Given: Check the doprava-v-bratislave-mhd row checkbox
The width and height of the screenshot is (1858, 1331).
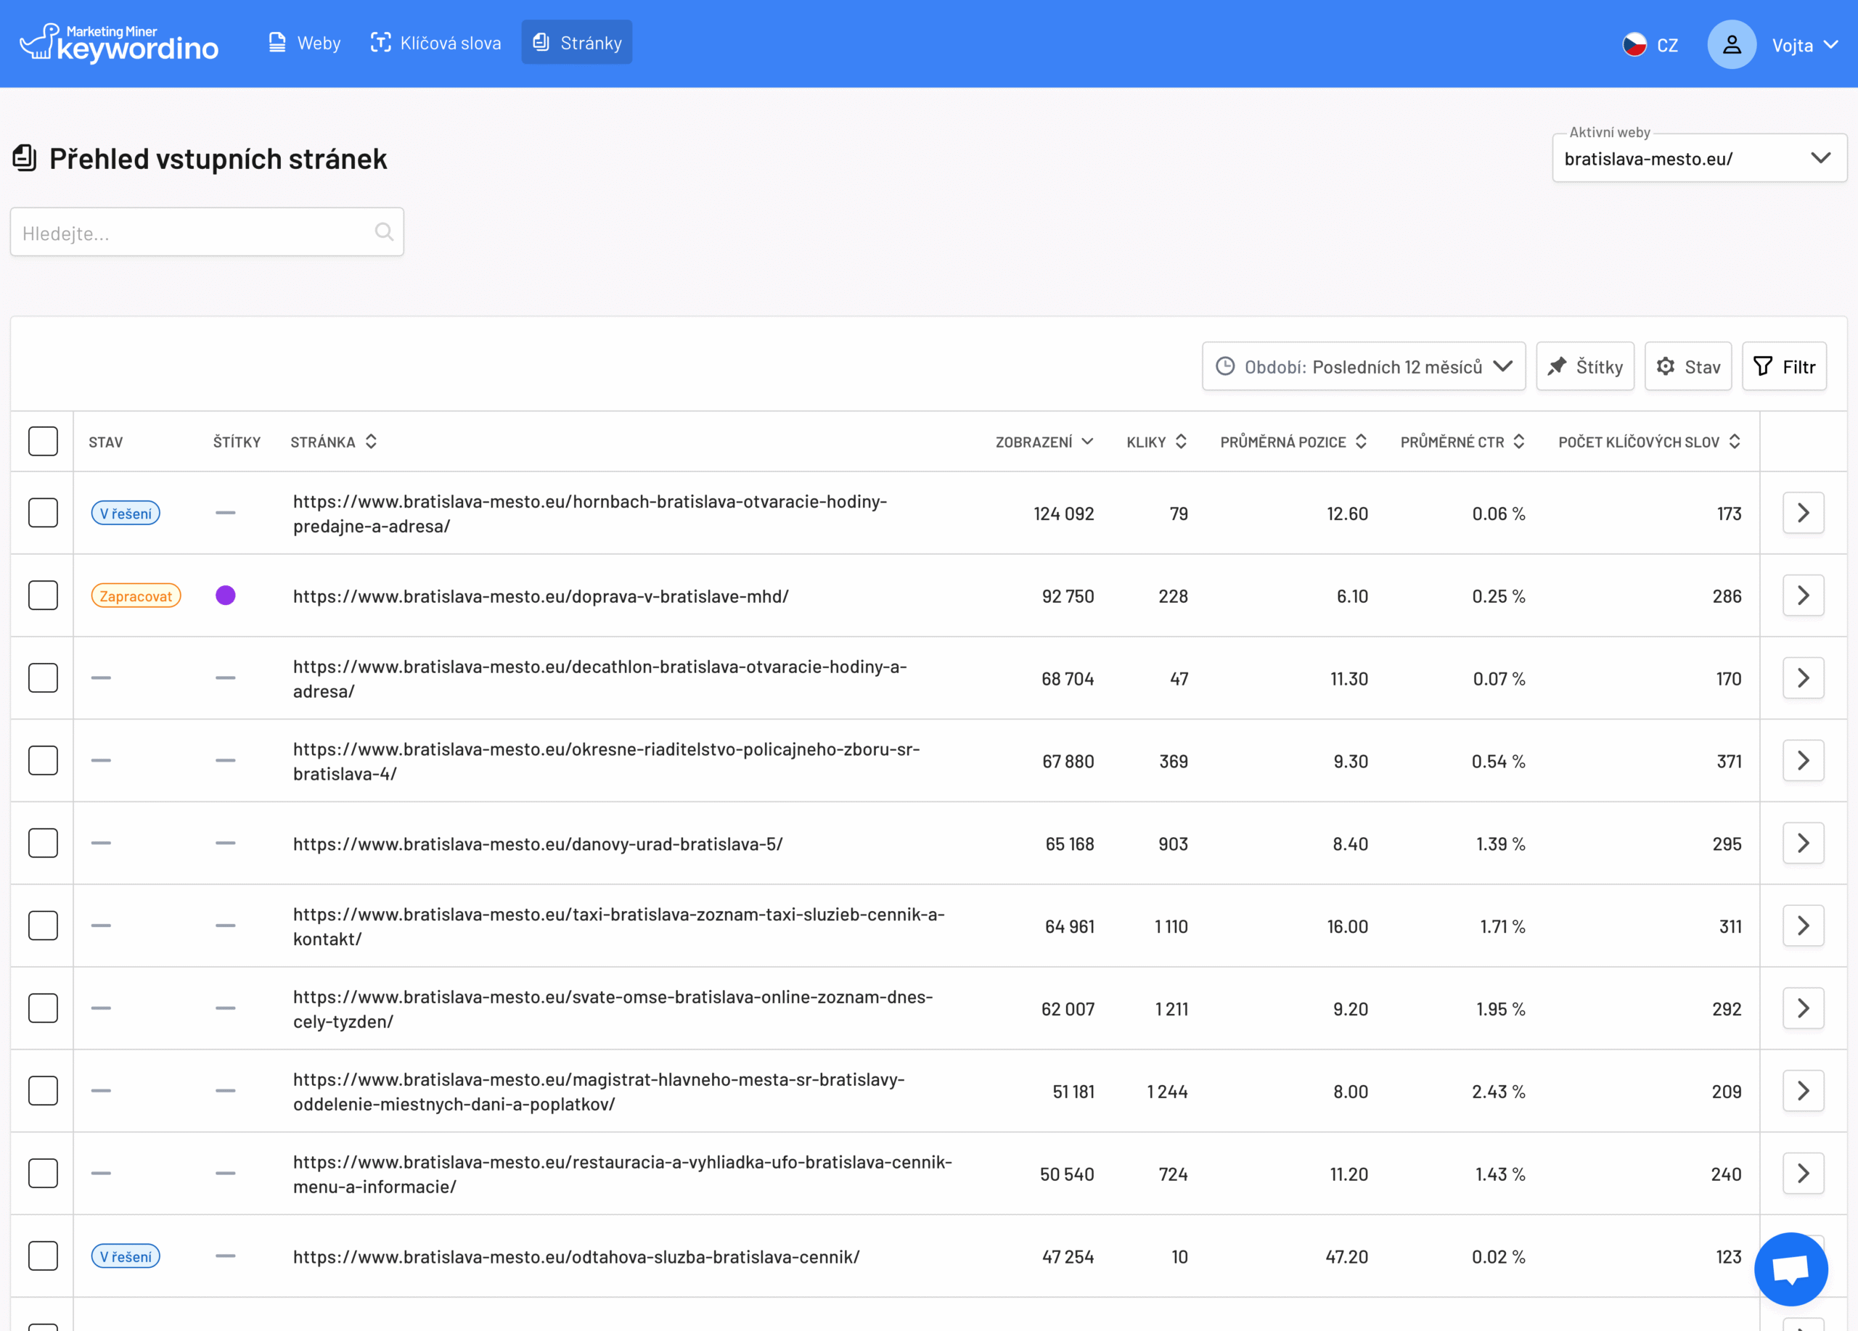Looking at the screenshot, I should [x=43, y=596].
